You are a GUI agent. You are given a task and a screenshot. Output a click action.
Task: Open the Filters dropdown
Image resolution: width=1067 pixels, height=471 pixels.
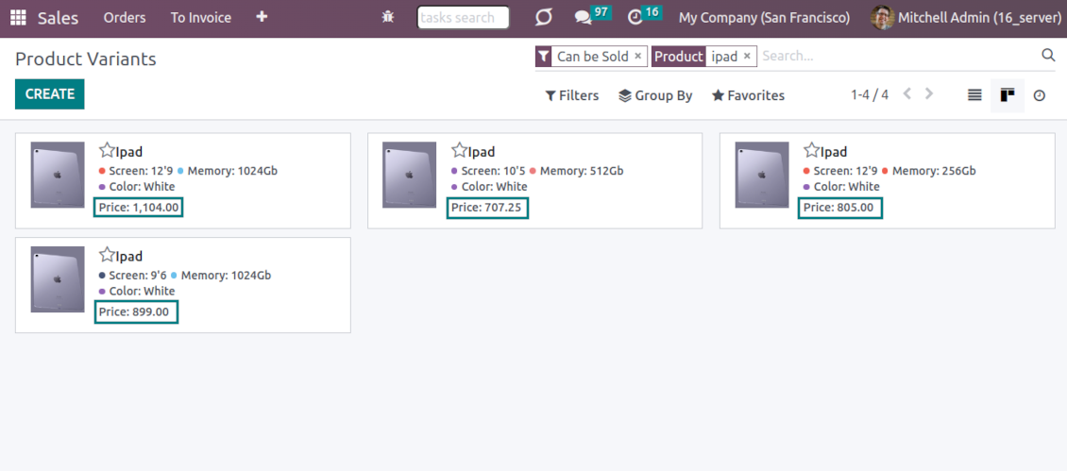point(571,96)
